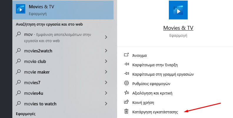Choose Ρυθμίσεις εφαρμογών from the actions list

151,84
